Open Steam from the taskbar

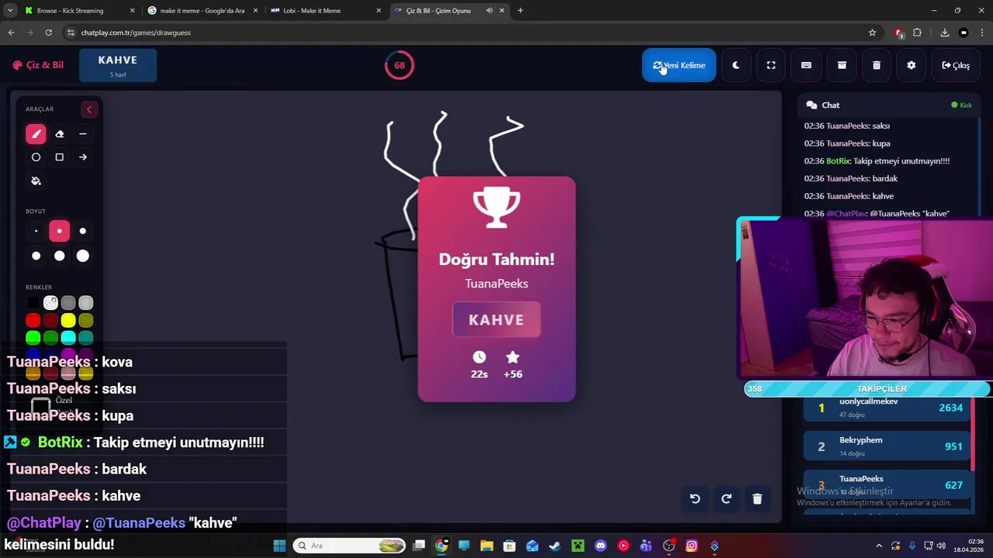(x=555, y=546)
